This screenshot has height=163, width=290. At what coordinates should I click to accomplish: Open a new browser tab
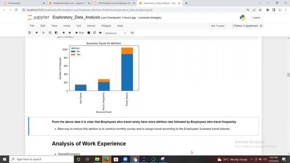click(x=186, y=3)
